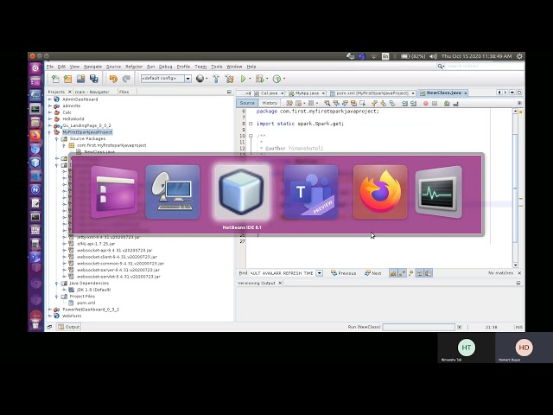Toggle the Source editor view button

pyautogui.click(x=248, y=103)
